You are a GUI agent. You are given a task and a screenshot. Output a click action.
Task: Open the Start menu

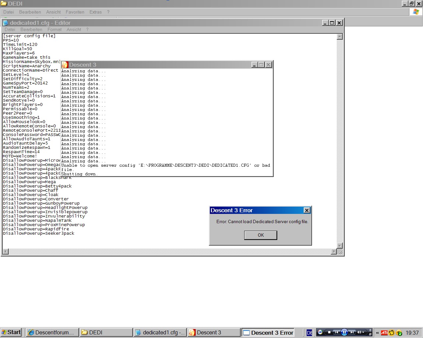[11, 332]
